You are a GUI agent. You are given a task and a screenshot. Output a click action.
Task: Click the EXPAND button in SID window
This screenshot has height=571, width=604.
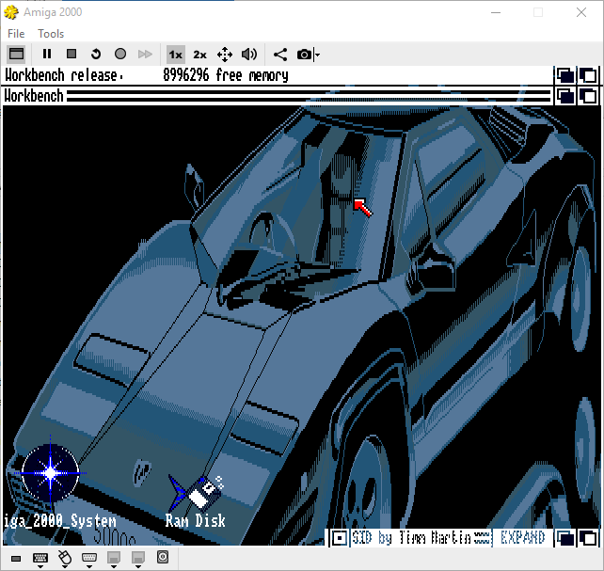coord(522,538)
